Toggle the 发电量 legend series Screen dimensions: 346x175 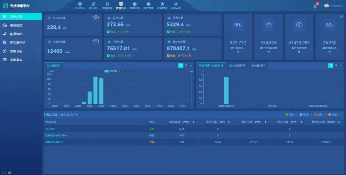click(110, 71)
